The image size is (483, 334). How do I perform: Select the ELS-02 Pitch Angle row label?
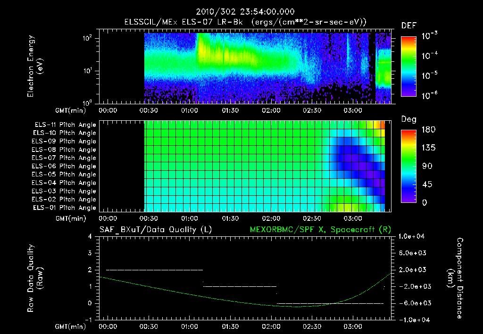point(64,200)
